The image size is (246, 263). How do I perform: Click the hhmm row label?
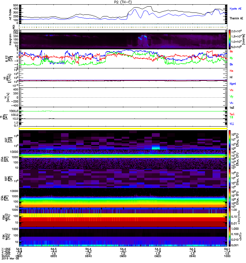[x=5, y=256]
